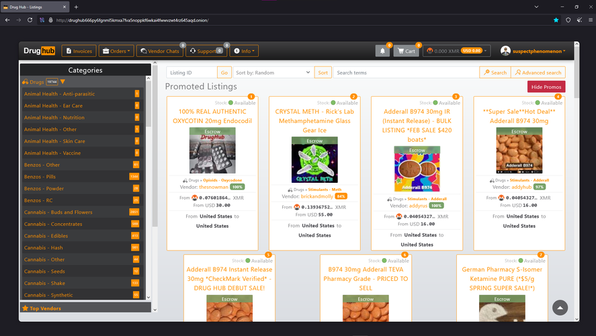Viewport: 596px width, 336px height.
Task: Close the Drug Hub - Listings tab
Action: [65, 7]
